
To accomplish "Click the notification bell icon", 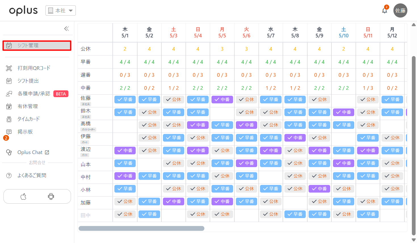I will tap(384, 11).
